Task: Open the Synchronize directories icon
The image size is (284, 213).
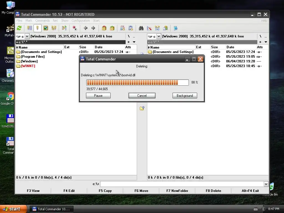Action: [x=157, y=28]
